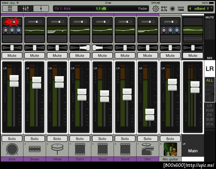
Task: Switch to single channel view
Action: click(41, 9)
